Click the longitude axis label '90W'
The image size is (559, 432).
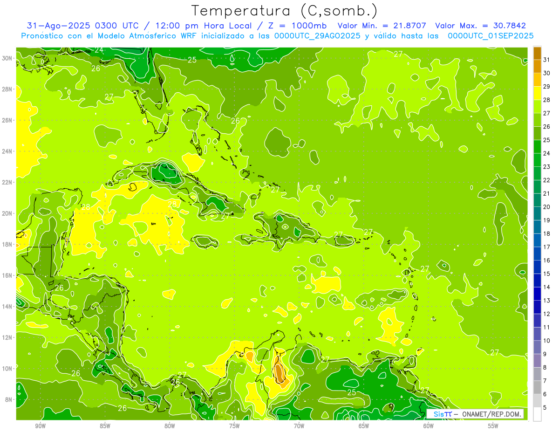click(x=41, y=425)
